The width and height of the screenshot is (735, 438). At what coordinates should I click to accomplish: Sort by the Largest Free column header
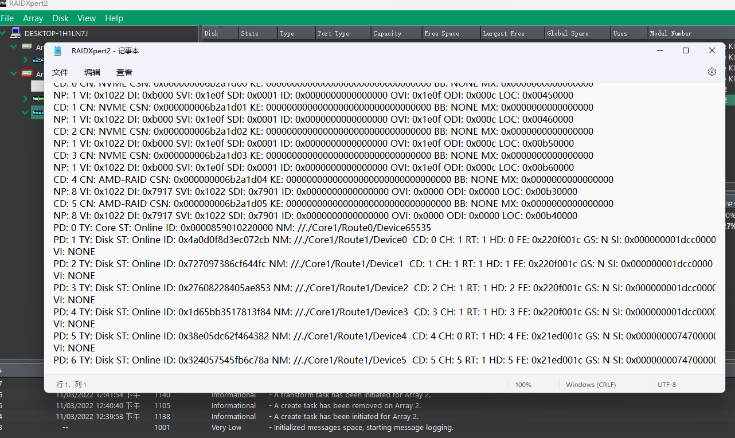click(513, 33)
